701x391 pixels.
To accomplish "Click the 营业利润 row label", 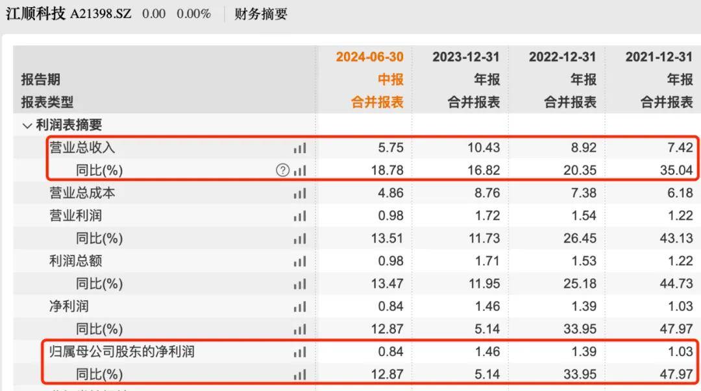I will pyautogui.click(x=75, y=216).
